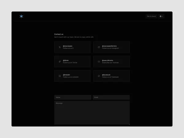Open the Get in touch button
The image size is (184, 138).
[x=151, y=16]
